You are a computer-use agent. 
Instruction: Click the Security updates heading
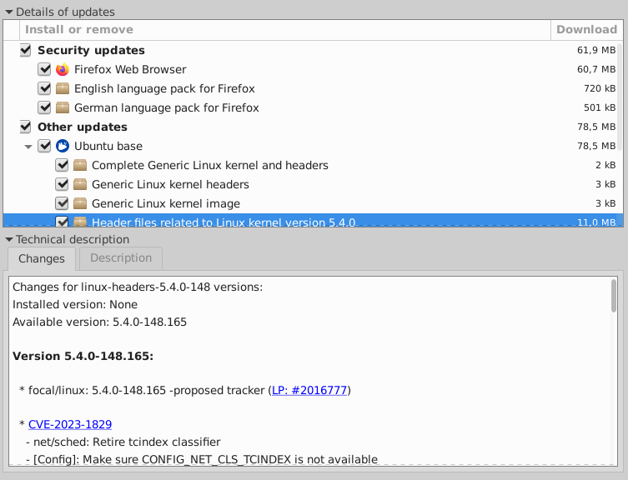[91, 50]
